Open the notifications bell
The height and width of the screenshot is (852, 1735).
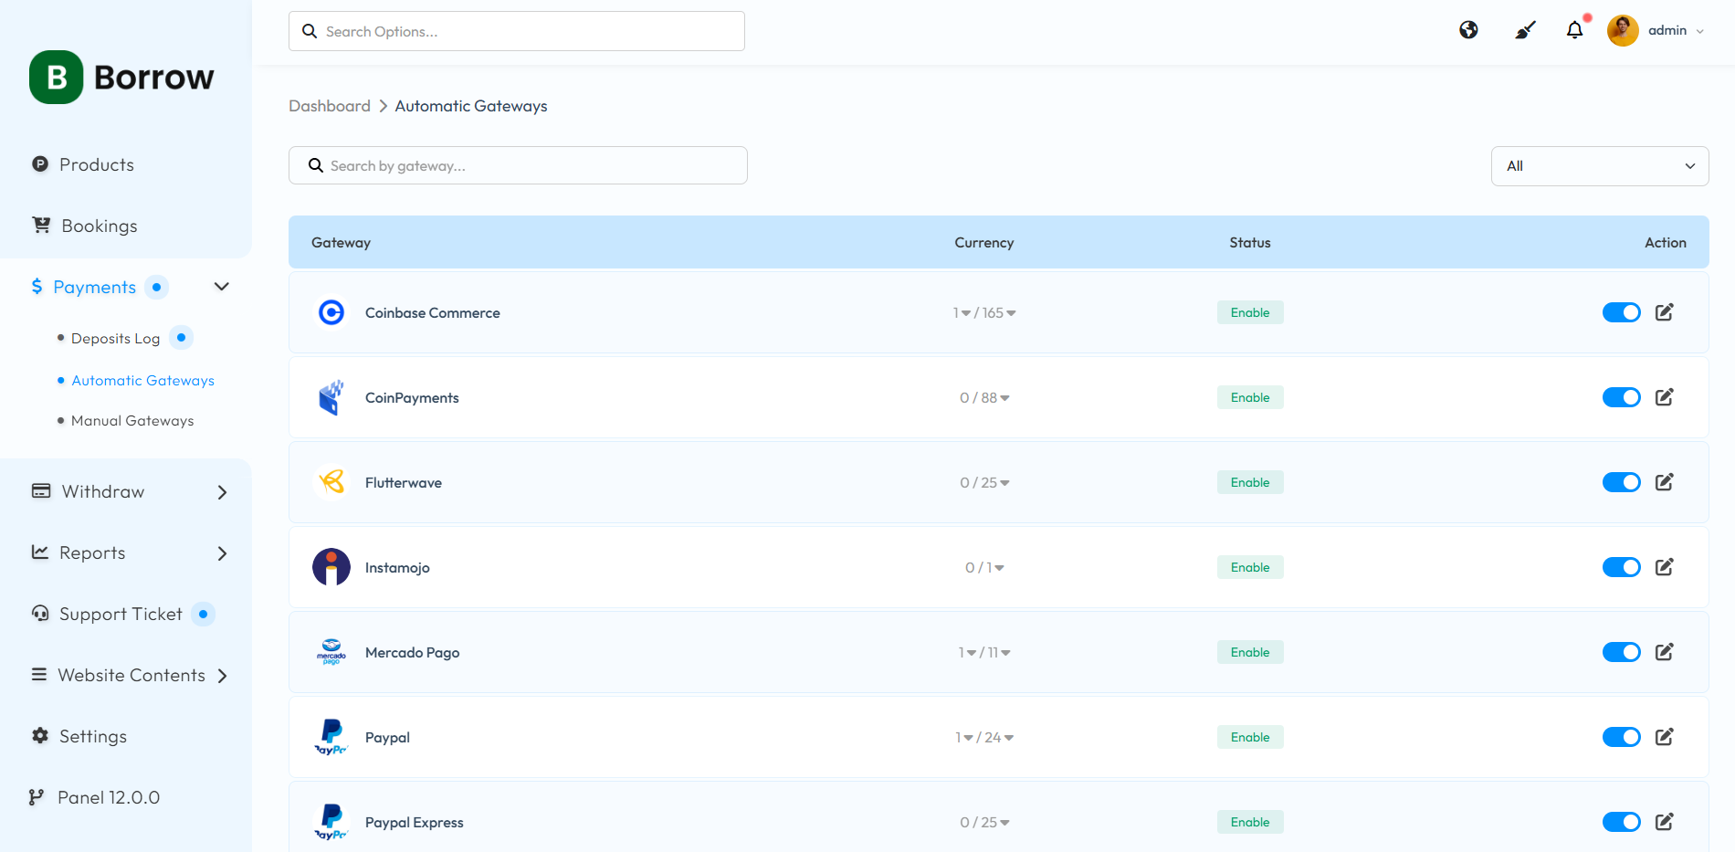[1574, 30]
